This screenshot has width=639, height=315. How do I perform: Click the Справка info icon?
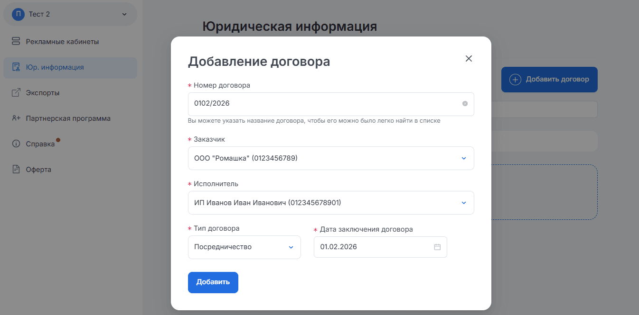[x=16, y=144]
